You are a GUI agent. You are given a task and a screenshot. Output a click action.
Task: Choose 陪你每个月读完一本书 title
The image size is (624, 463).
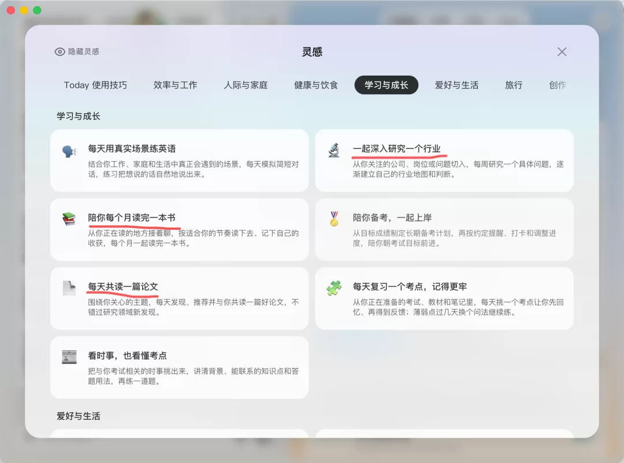(x=132, y=218)
